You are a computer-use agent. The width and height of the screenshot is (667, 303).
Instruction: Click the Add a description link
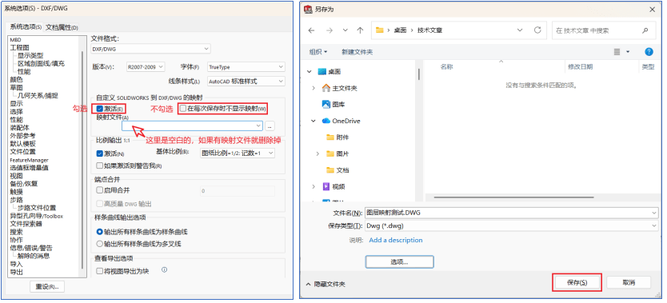[x=396, y=240]
